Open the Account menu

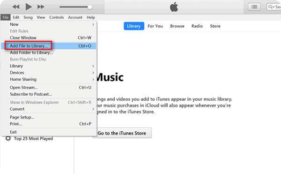[x=75, y=17]
